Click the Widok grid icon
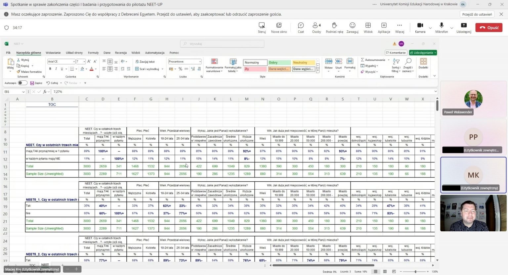The height and width of the screenshot is (275, 508). coord(368,26)
